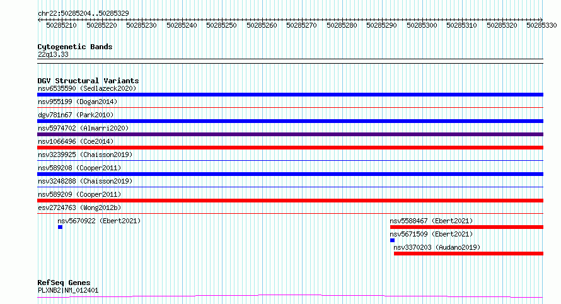Select the thin blue nsv3239925 variant line
Image resolution: width=561 pixels, height=304 pixels.
290,160
